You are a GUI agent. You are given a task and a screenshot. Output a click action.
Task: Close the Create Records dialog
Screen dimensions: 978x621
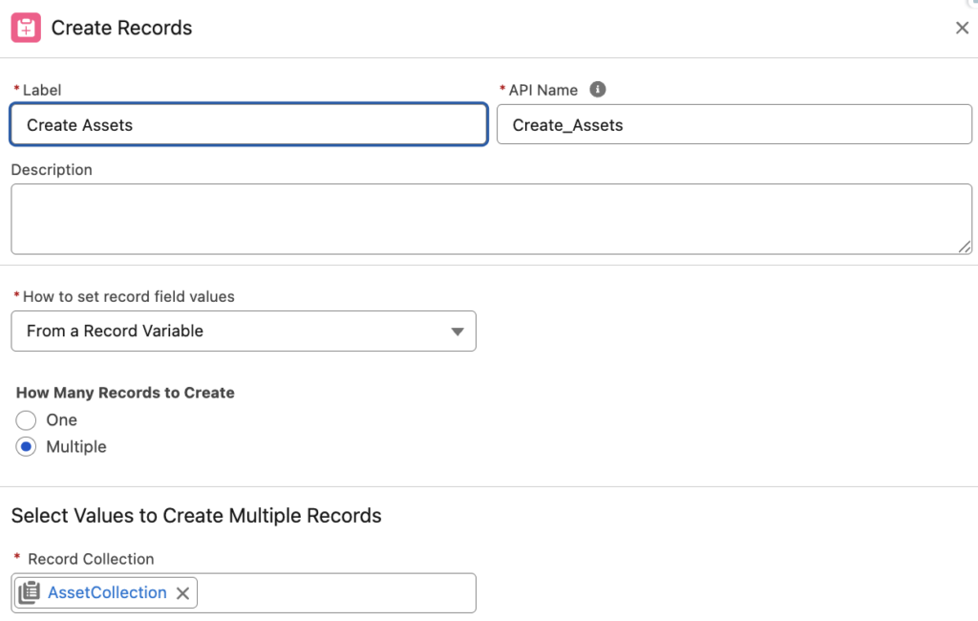point(962,28)
